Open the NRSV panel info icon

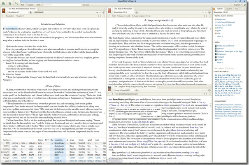[x=104, y=12]
